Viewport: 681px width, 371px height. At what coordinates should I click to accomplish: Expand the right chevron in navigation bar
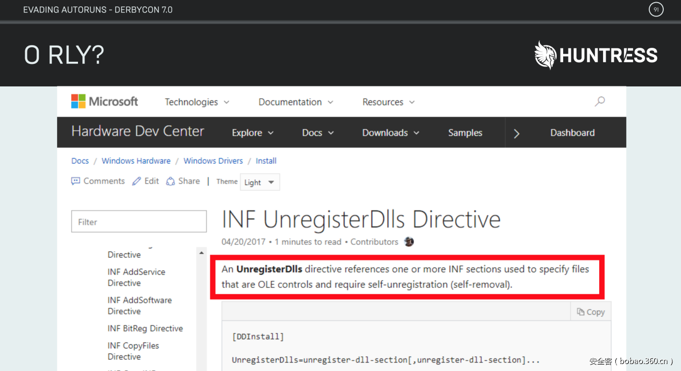tap(516, 133)
